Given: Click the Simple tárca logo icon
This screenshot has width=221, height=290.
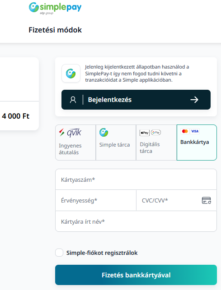Looking at the screenshot, I should (103, 133).
